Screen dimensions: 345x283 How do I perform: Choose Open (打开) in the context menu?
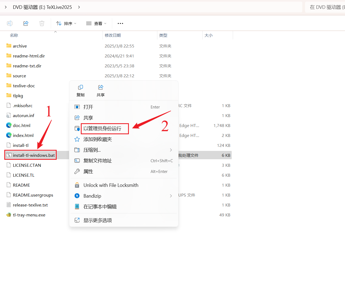(124, 107)
